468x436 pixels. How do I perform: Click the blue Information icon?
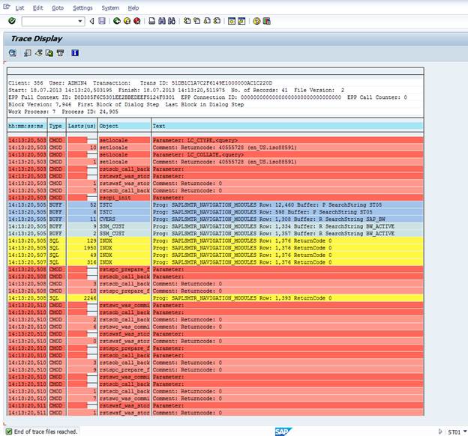(x=75, y=53)
